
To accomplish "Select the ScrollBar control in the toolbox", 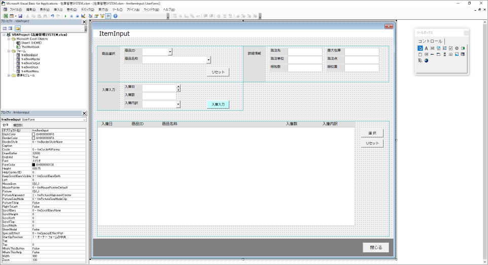I will 444,54.
